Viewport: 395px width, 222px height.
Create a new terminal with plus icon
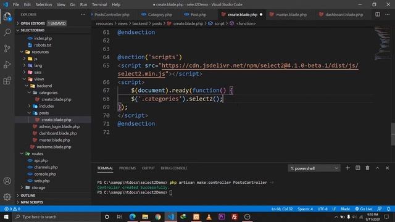347,168
